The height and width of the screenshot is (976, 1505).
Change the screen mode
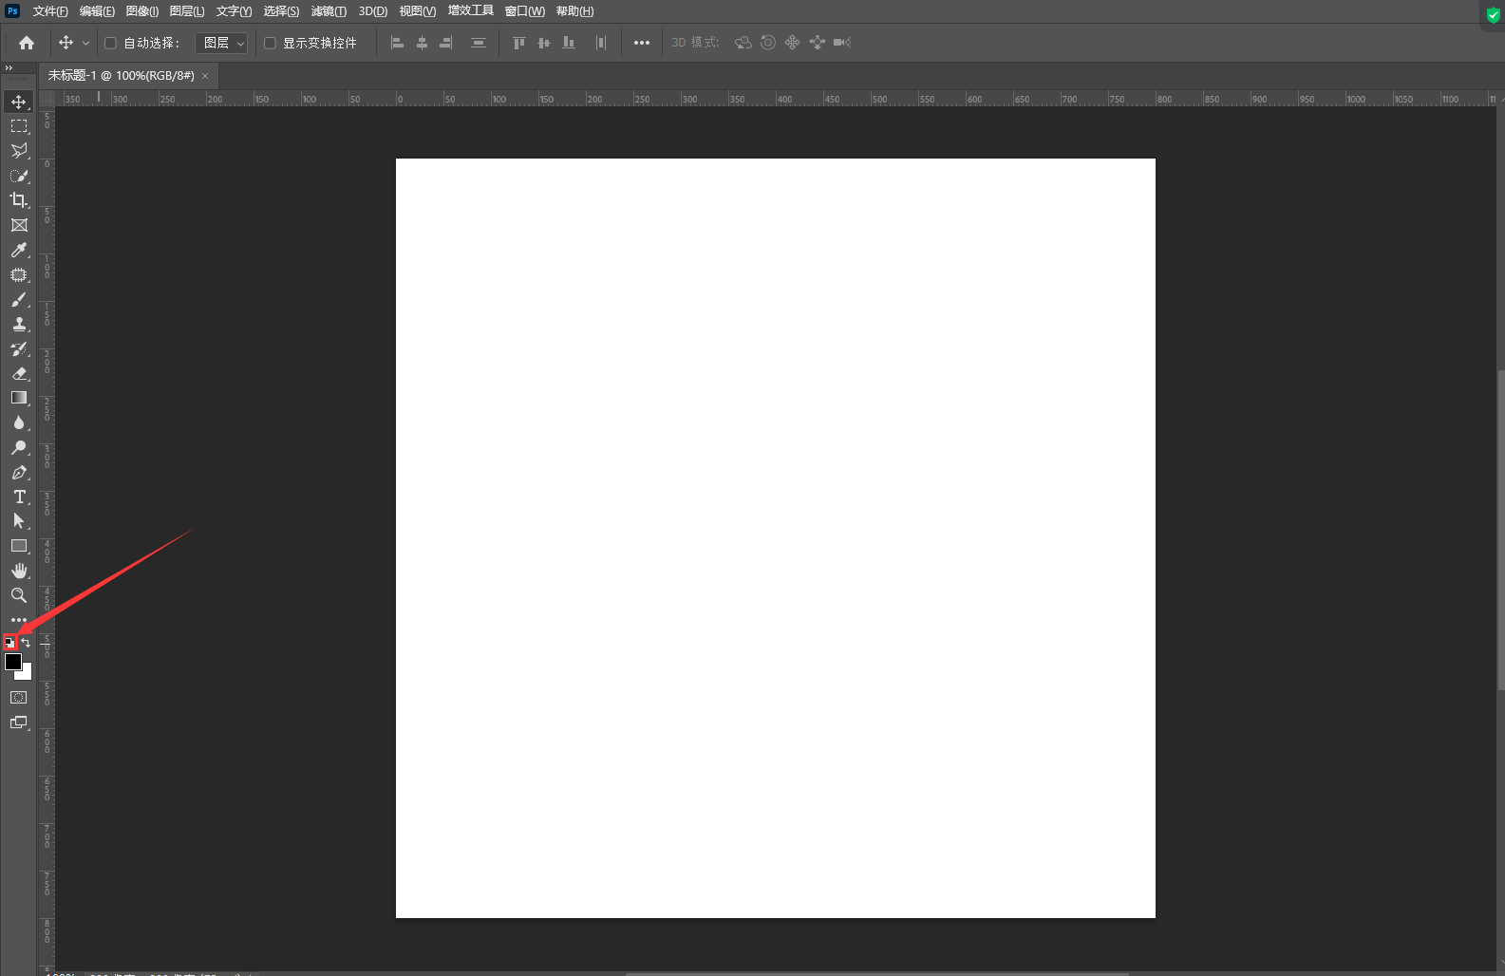coord(19,723)
